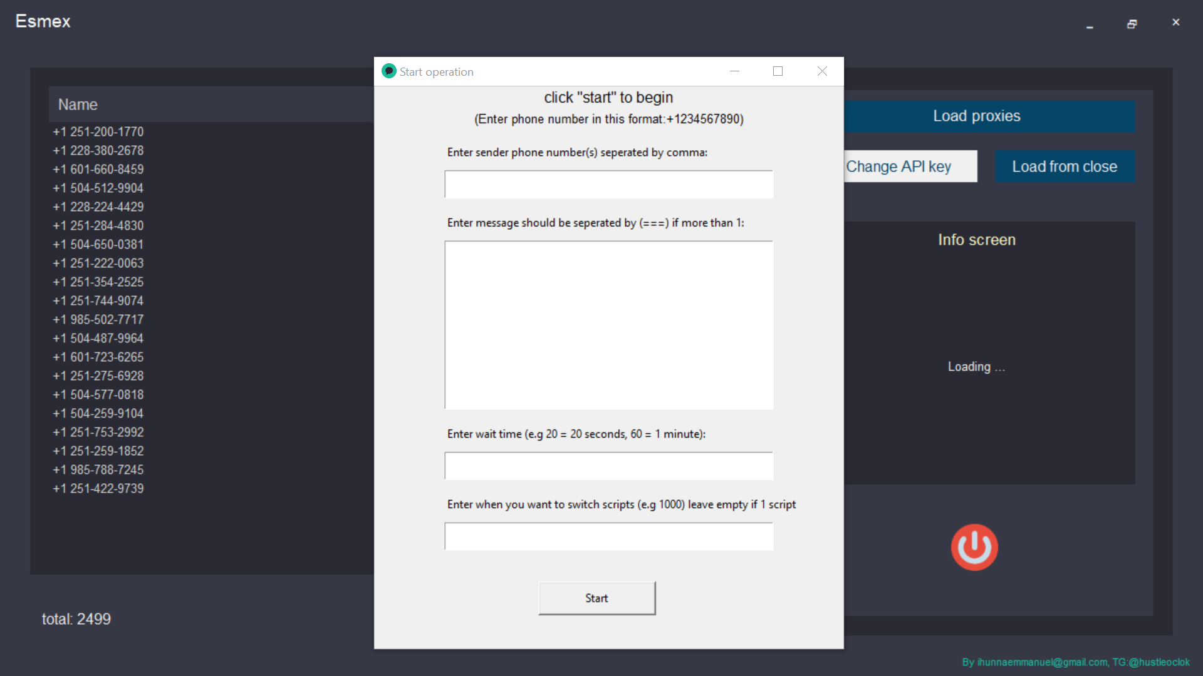Click the Info screen panel icon
Screen dimensions: 1203x676
974,546
